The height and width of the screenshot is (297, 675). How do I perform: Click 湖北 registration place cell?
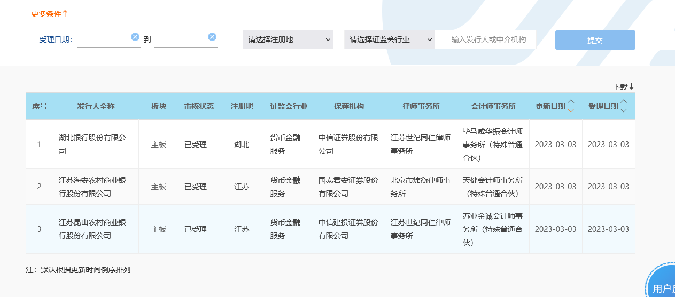[x=242, y=145]
